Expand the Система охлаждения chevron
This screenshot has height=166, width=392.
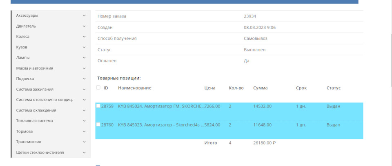tap(84, 110)
